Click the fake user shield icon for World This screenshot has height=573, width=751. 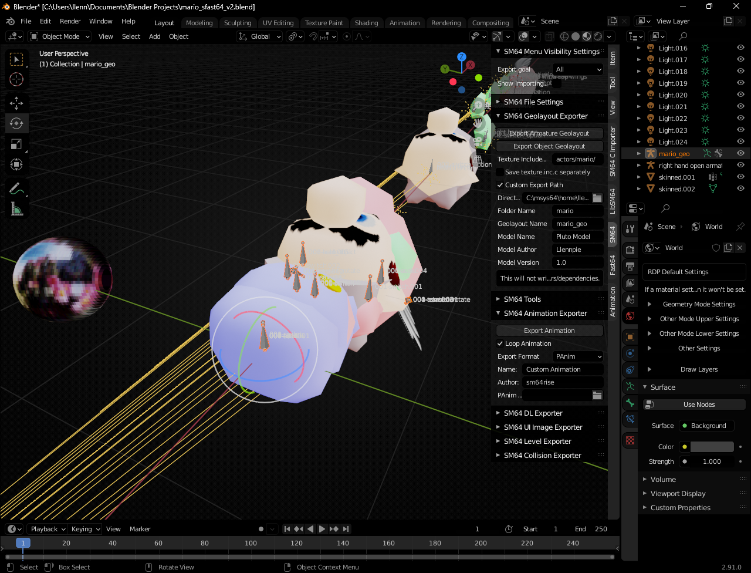point(716,248)
